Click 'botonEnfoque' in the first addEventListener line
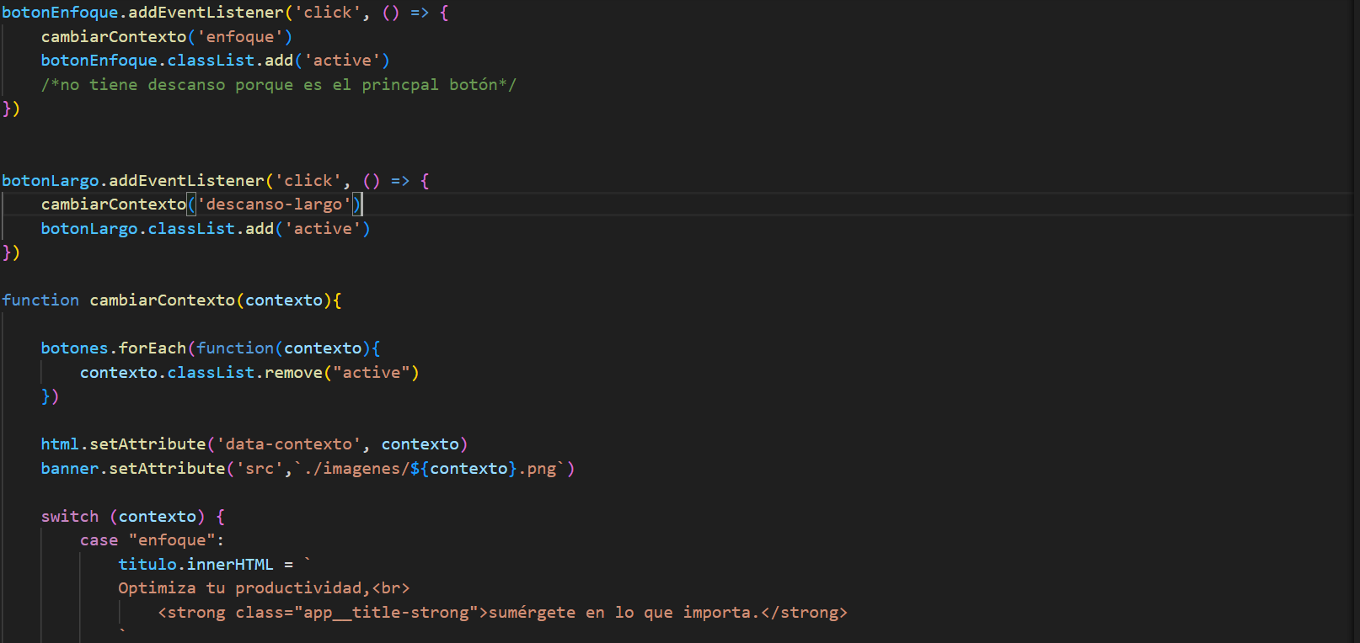This screenshot has height=643, width=1360. [x=60, y=13]
